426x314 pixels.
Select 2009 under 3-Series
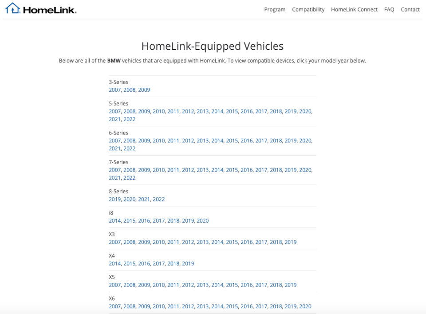[144, 90]
